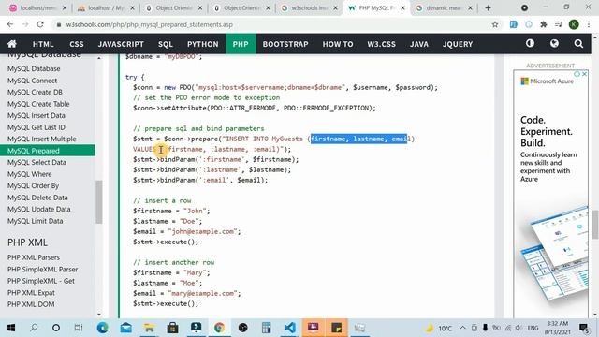This screenshot has width=599, height=337.
Task: Open the Chrome profile avatar K
Action: pyautogui.click(x=574, y=24)
